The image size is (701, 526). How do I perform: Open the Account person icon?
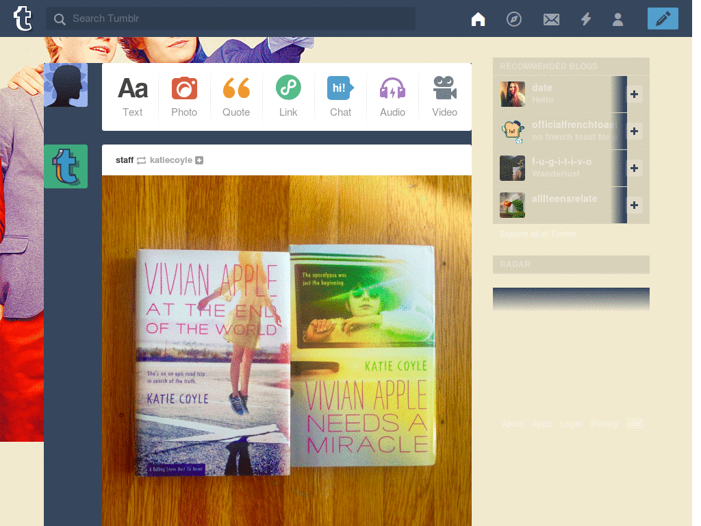pyautogui.click(x=617, y=19)
